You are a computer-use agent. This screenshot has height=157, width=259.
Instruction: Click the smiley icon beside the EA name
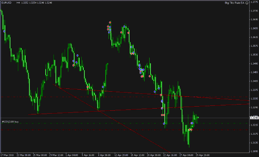pyautogui.click(x=247, y=3)
